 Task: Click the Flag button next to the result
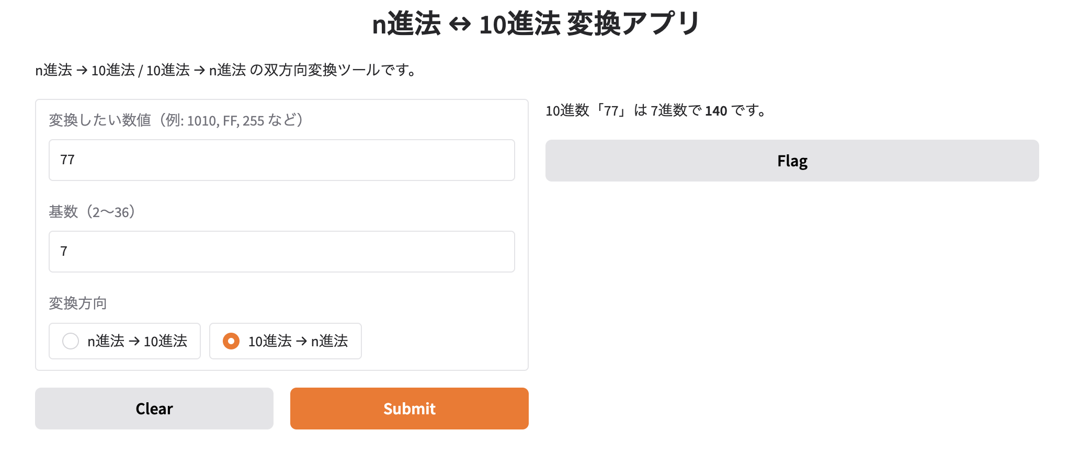pyautogui.click(x=791, y=161)
